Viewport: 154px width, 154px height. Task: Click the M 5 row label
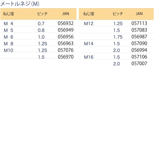8,30
